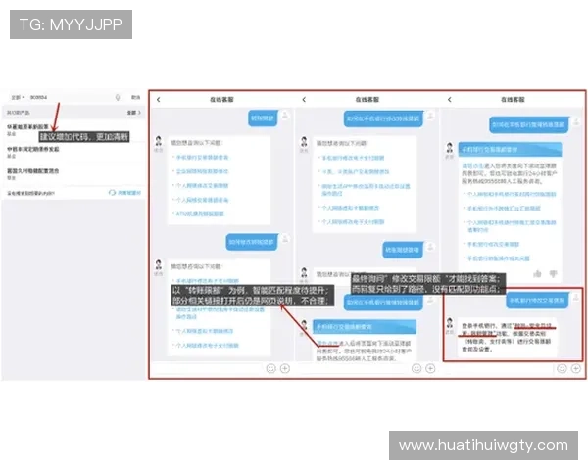The image size is (588, 470).
Task: Tap the 如何修改转账限额 bubble in leftmost chat
Action: pos(252,242)
